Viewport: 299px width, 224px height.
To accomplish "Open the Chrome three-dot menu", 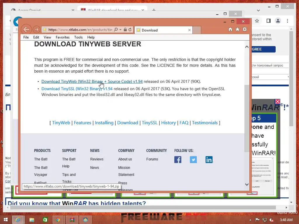I will click(x=287, y=21).
